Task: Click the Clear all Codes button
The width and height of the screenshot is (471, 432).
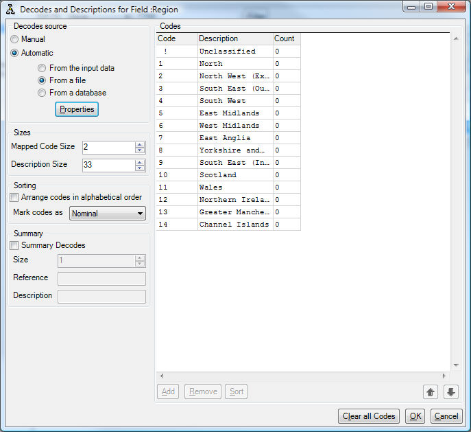Action: tap(369, 416)
